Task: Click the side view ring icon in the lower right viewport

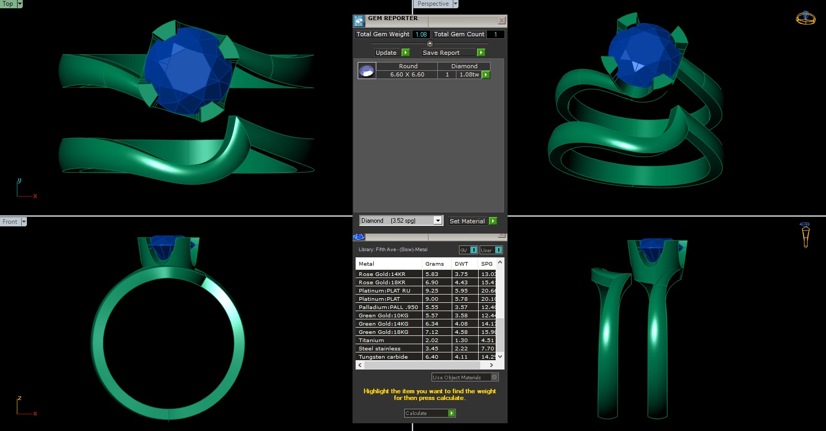Action: 805,235
